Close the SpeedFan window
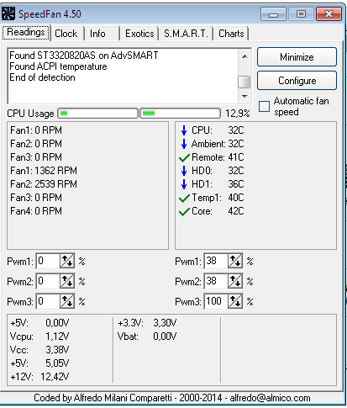 329,14
